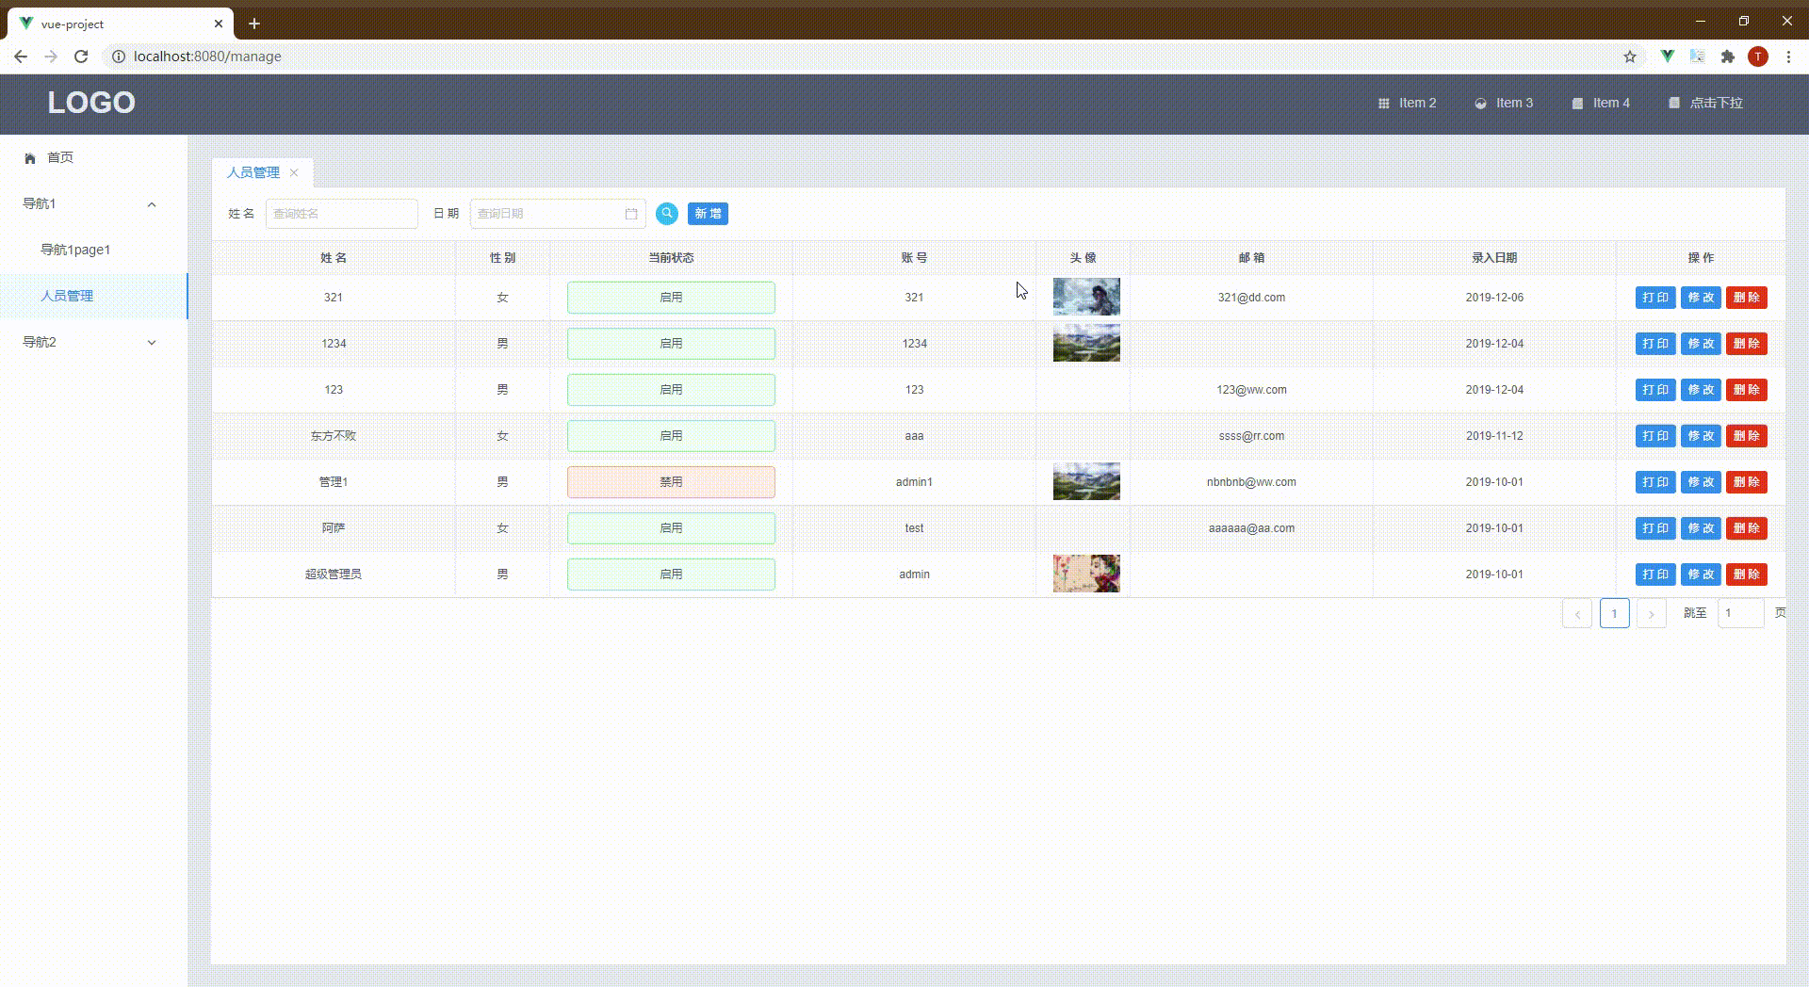Click the Item 4 document icon

[1577, 104]
